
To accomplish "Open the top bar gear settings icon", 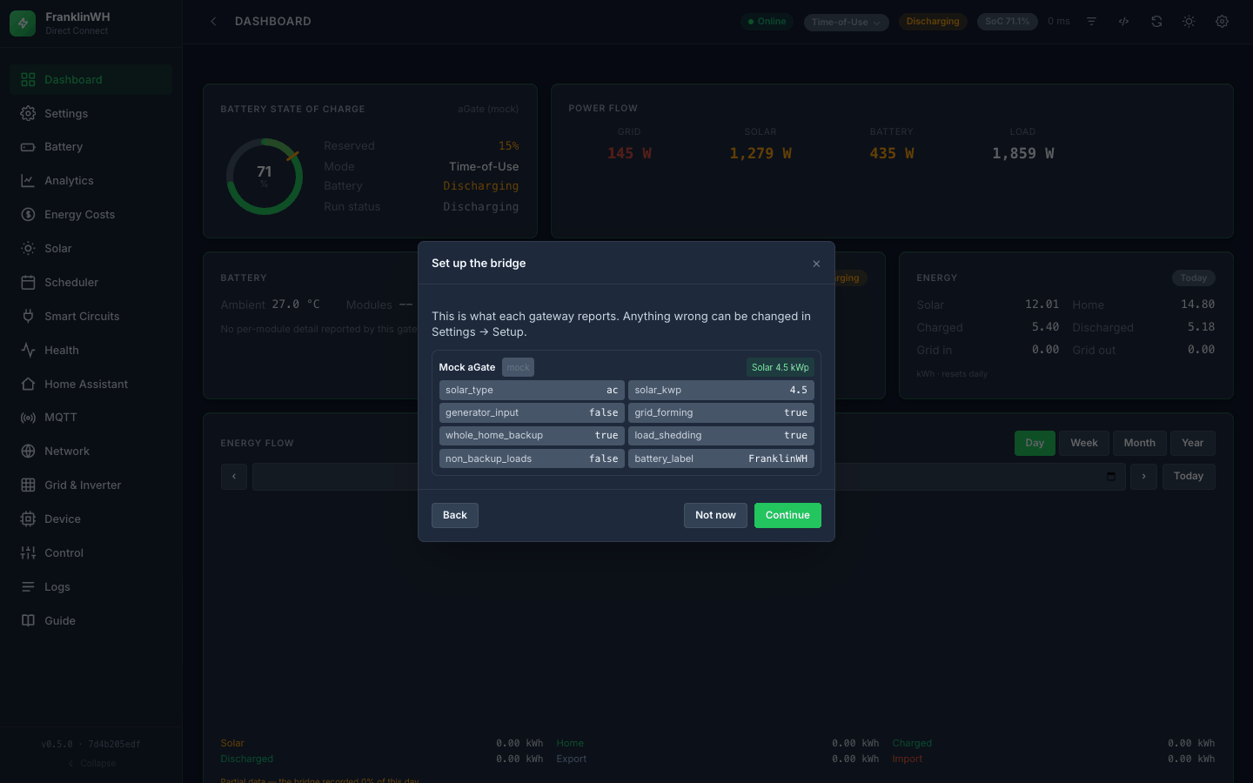I will [x=1222, y=22].
